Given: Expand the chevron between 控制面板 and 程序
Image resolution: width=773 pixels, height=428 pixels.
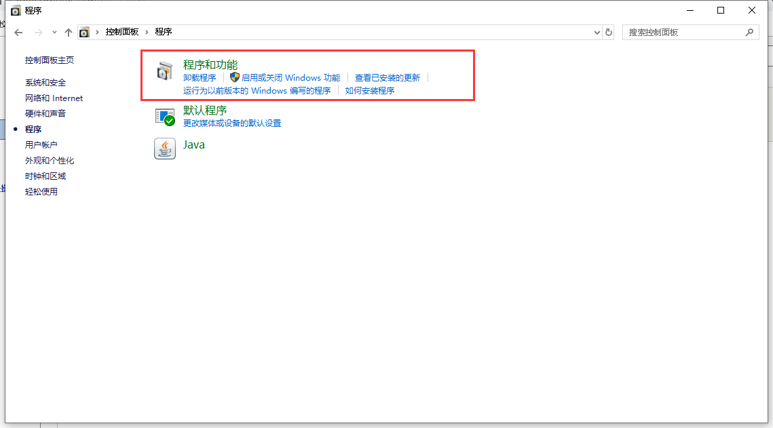Looking at the screenshot, I should click(147, 32).
